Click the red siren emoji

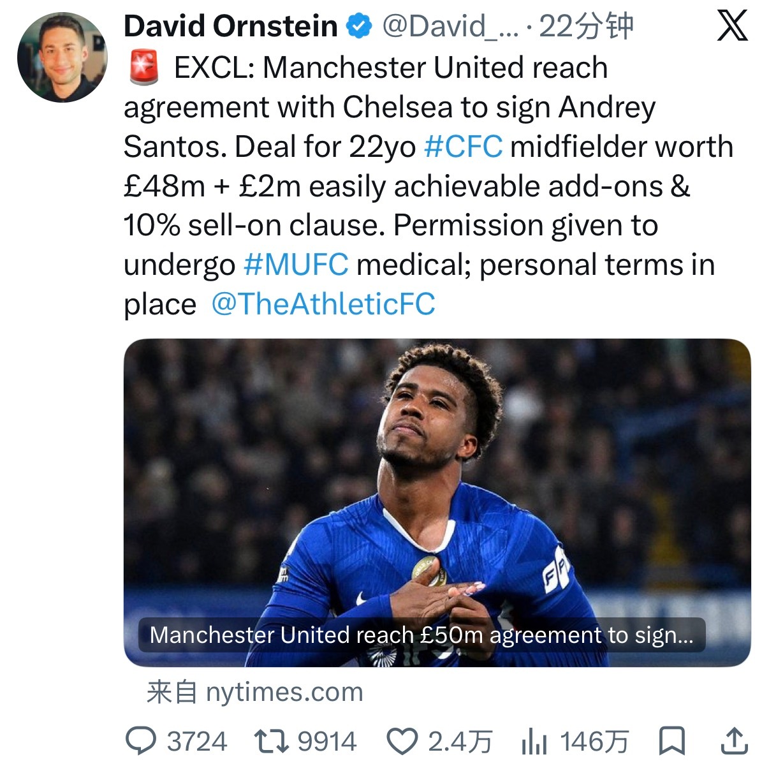click(144, 68)
